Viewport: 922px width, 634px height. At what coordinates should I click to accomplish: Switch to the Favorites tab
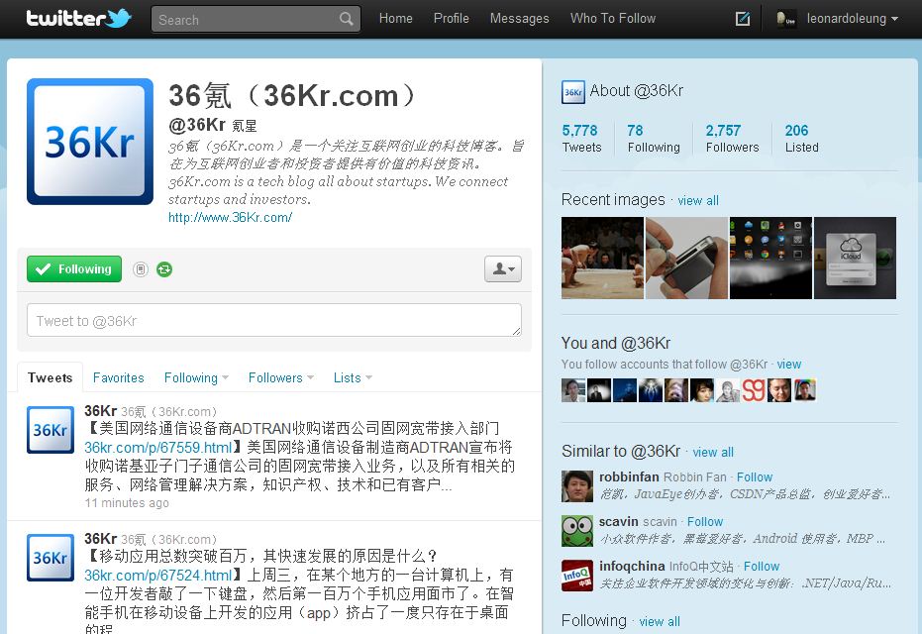118,377
